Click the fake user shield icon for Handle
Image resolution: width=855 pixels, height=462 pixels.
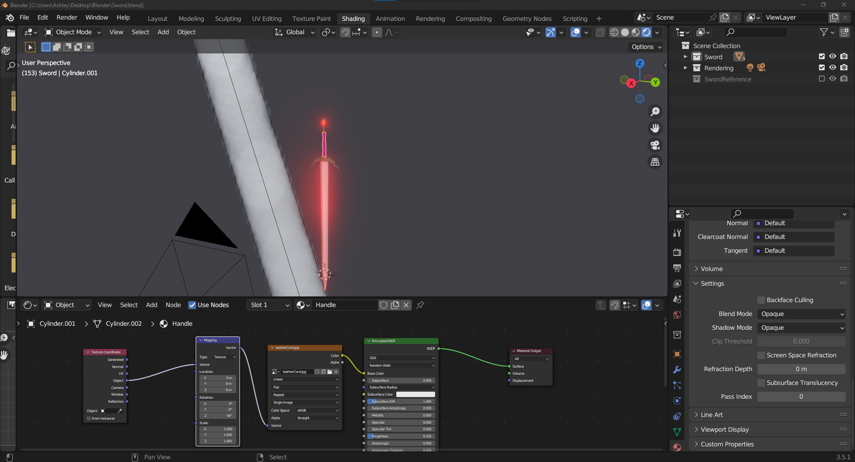(383, 305)
